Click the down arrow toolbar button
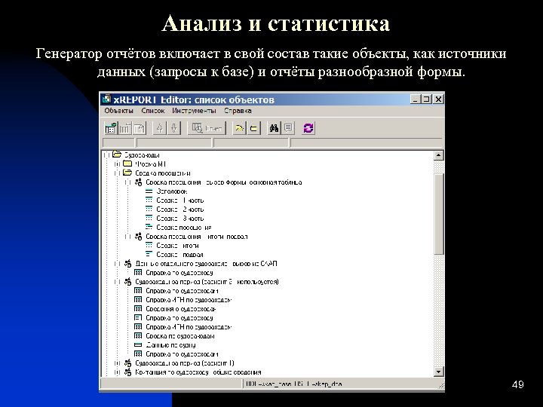The image size is (543, 407). [x=174, y=128]
